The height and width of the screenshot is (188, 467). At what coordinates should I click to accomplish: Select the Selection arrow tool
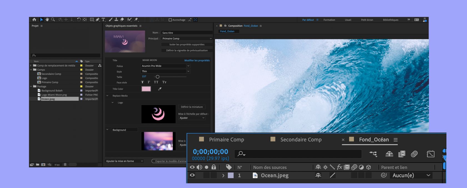point(42,20)
